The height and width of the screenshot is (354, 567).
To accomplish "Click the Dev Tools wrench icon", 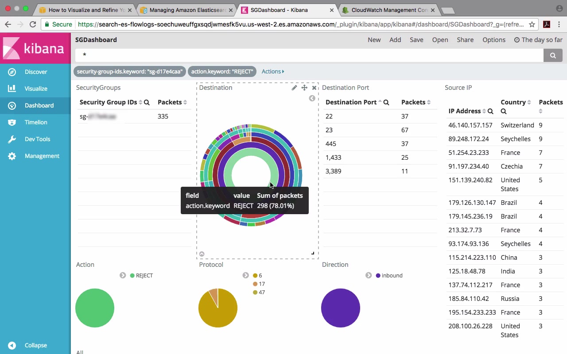I will 12,139.
